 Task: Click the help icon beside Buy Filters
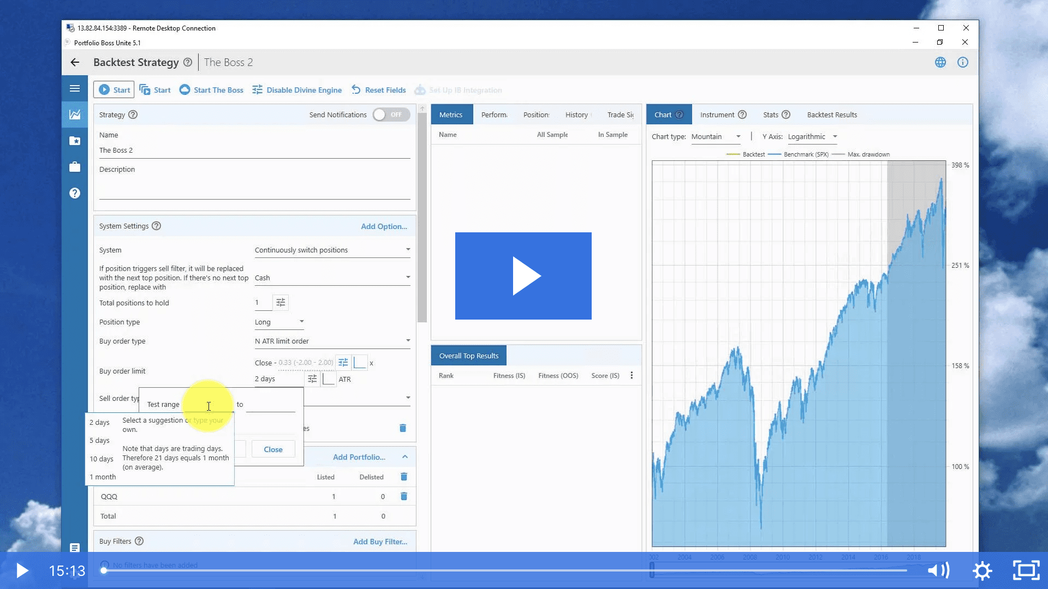(x=139, y=541)
